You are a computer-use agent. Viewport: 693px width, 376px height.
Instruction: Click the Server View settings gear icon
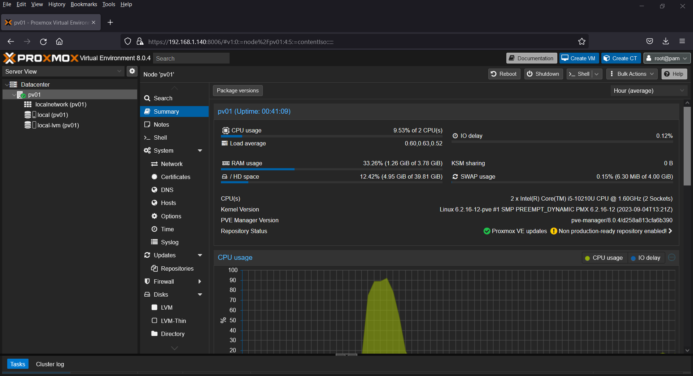132,71
